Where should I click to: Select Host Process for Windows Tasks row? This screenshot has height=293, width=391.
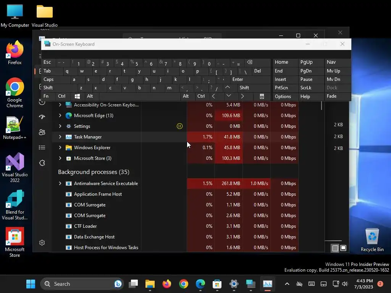coord(175,248)
